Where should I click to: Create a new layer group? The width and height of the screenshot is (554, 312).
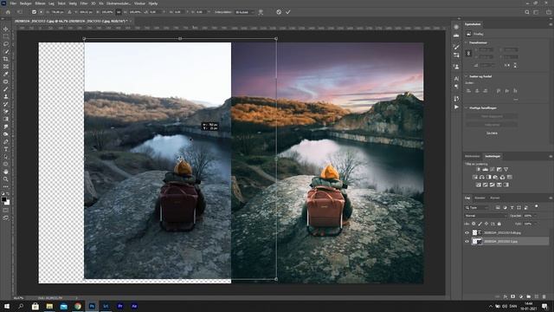point(529,296)
